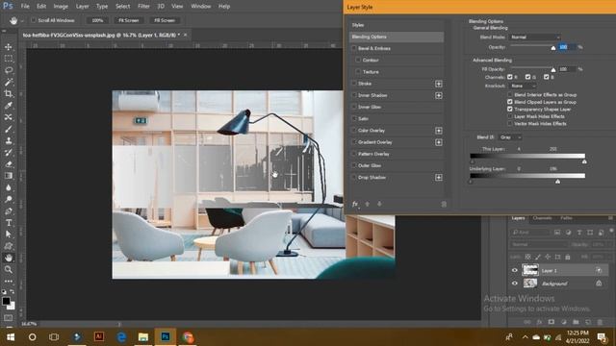The image size is (616, 346).
Task: Hide Layer 1 using its eye icon
Action: pos(515,270)
